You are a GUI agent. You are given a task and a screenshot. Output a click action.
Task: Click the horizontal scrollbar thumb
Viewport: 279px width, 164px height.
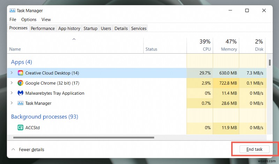84,137
